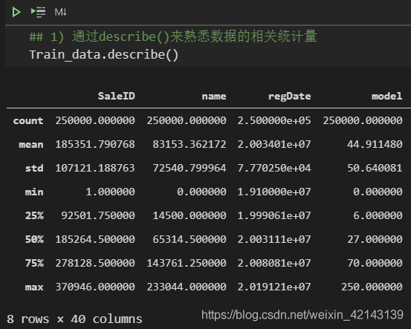The height and width of the screenshot is (329, 411).
Task: Click SaleID mean value 185351.790768
Action: point(95,144)
